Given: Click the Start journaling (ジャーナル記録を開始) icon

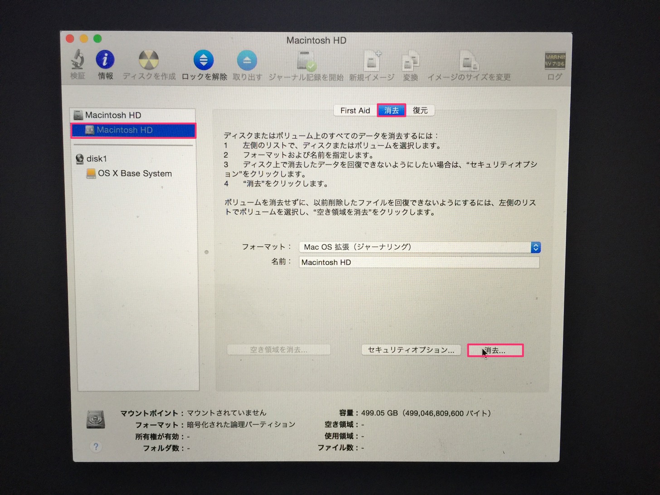Looking at the screenshot, I should pyautogui.click(x=306, y=60).
